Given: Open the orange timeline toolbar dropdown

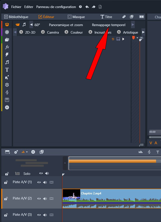Looking at the screenshot, I should click(24, 152).
